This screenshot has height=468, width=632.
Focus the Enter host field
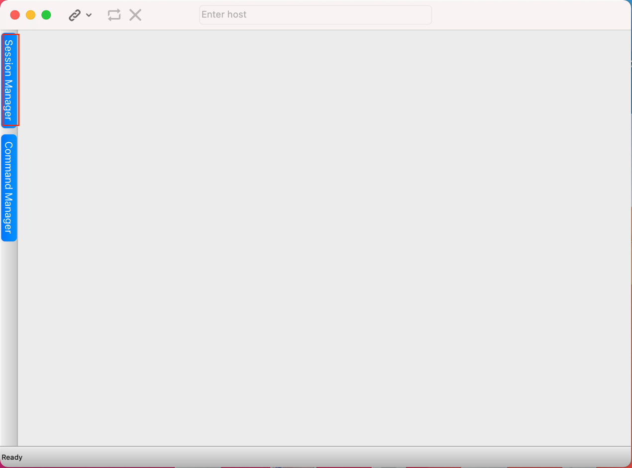coord(316,15)
